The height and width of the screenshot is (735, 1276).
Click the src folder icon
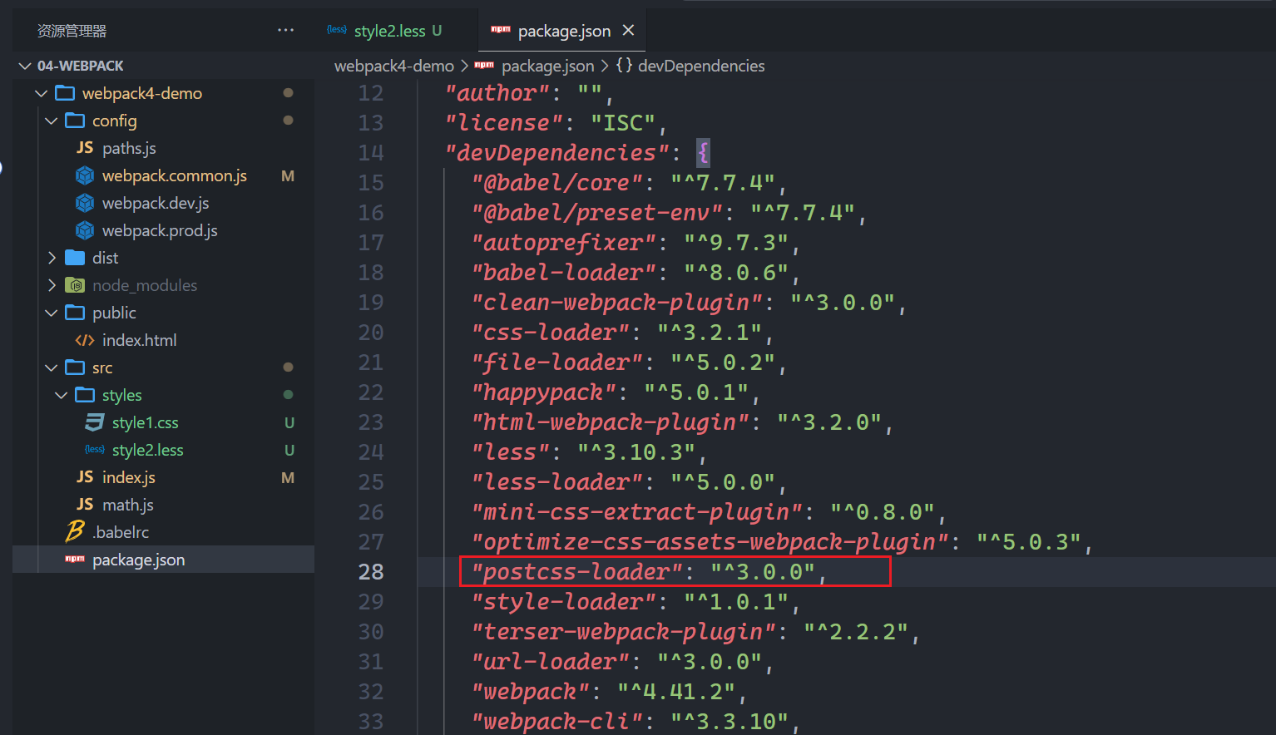75,367
